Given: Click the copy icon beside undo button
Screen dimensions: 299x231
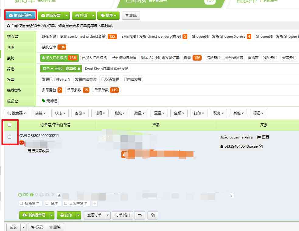Looking at the screenshot, I should pos(153,215).
